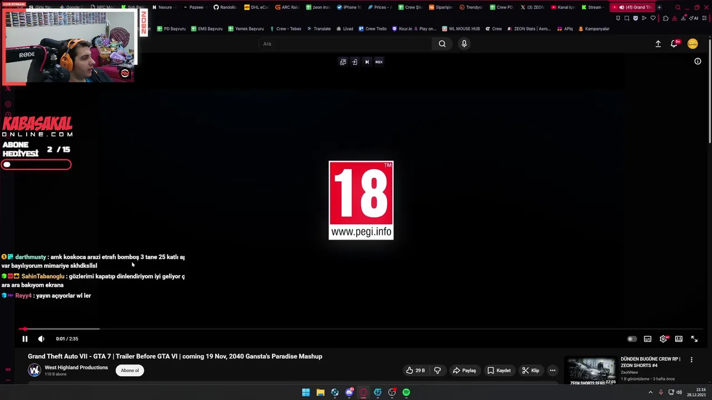The image size is (712, 400).
Task: Open the Kampanyalar bookmark
Action: pyautogui.click(x=594, y=29)
